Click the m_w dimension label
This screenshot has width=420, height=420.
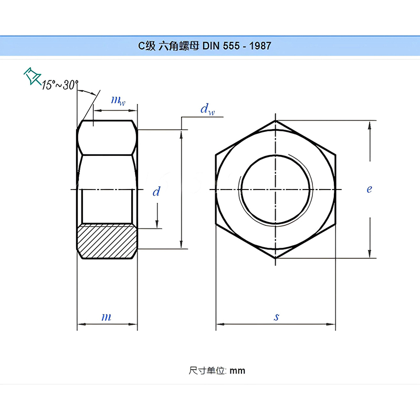click(118, 100)
